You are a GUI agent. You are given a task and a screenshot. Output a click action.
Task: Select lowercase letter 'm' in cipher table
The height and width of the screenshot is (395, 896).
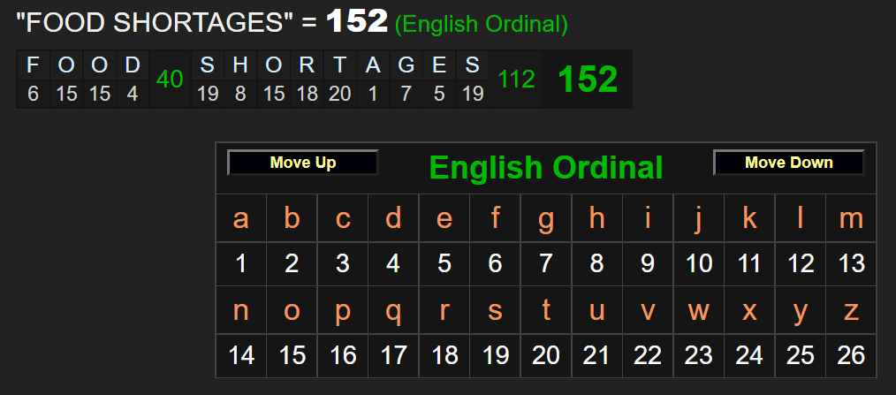[850, 218]
